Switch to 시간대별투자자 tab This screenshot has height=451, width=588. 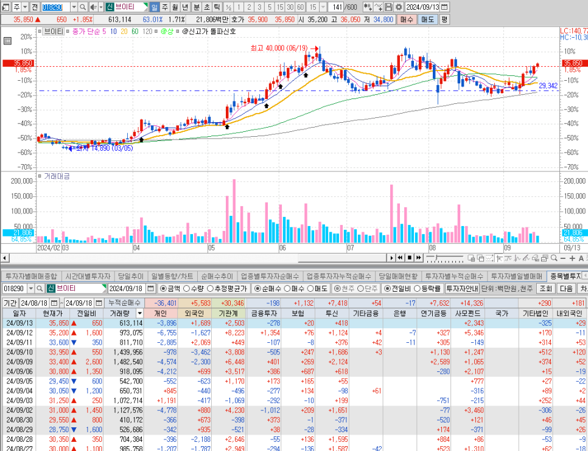[88, 277]
